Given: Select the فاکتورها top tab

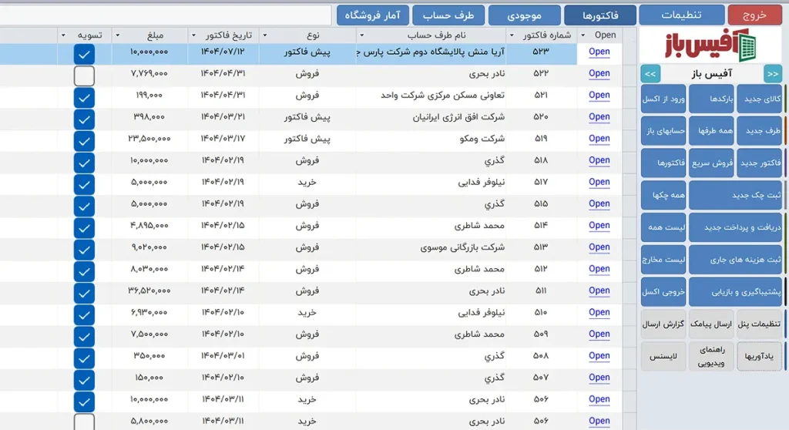Looking at the screenshot, I should pos(599,15).
